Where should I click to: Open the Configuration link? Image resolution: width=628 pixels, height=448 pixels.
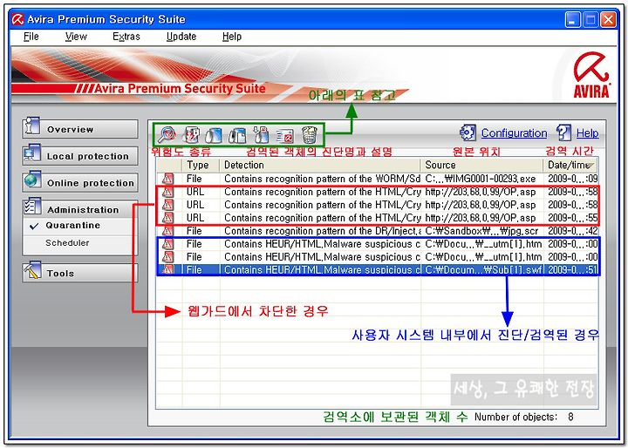pos(514,133)
